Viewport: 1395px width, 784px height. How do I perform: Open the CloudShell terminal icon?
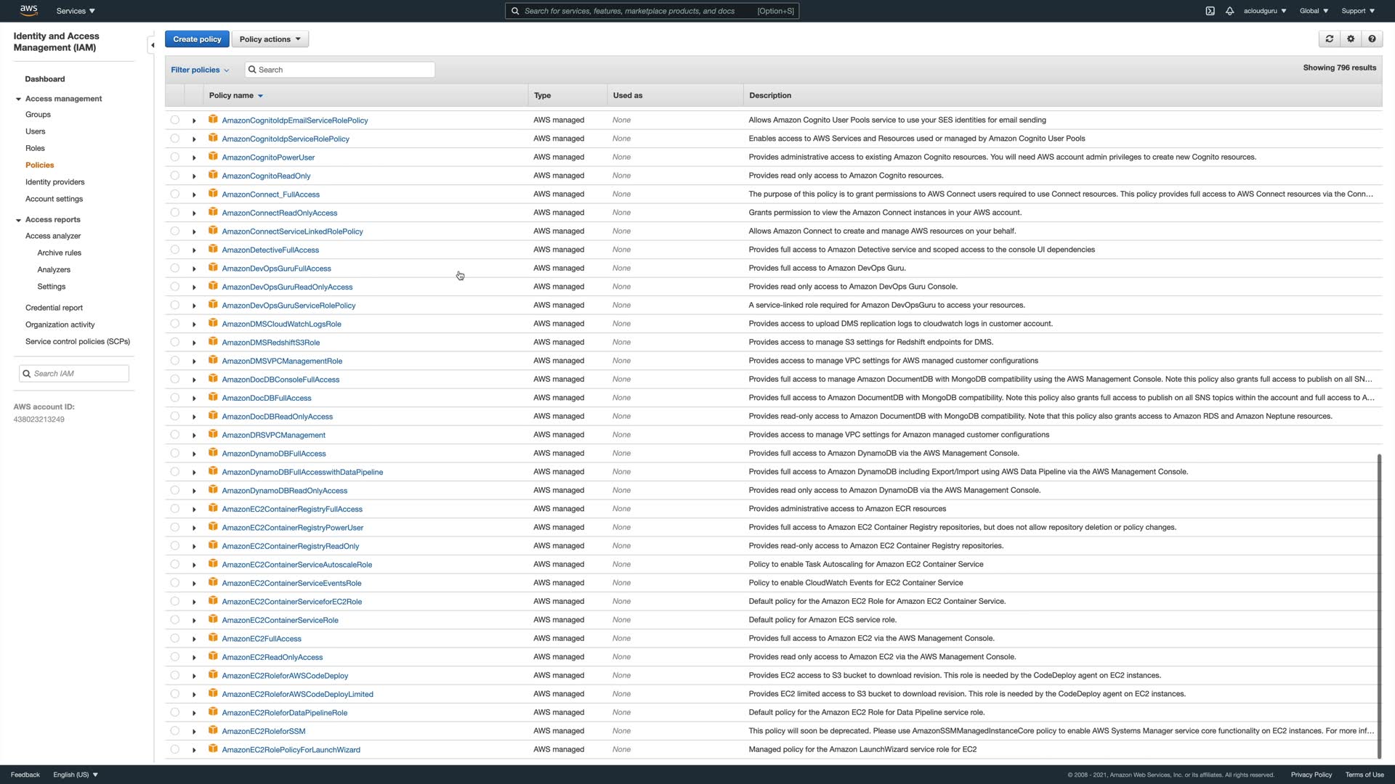click(x=1210, y=11)
